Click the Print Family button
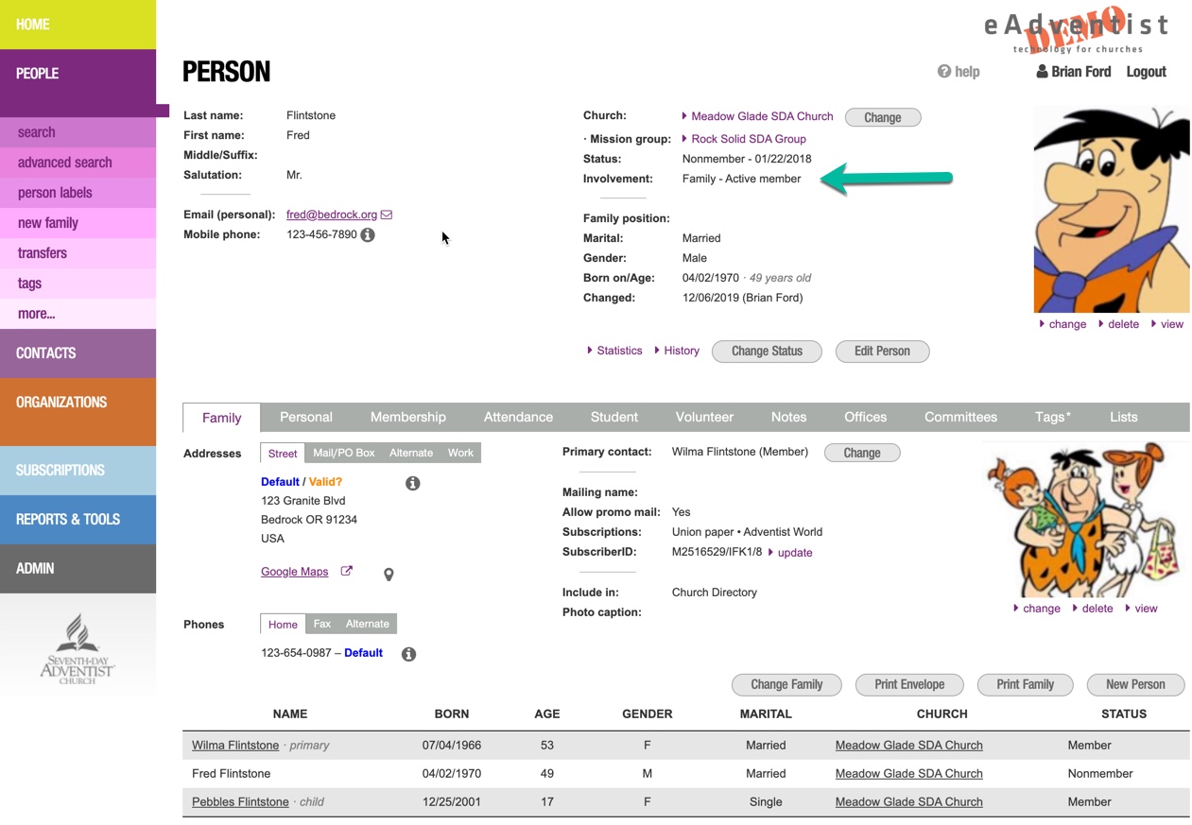1192x825 pixels. (x=1025, y=684)
